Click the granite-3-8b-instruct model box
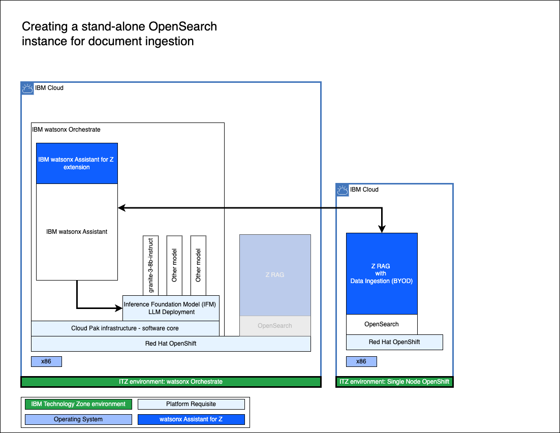560x433 pixels. click(151, 265)
